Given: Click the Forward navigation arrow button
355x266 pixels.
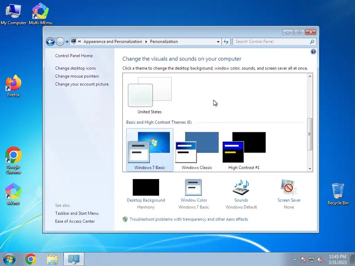Looking at the screenshot, I should click(x=60, y=42).
